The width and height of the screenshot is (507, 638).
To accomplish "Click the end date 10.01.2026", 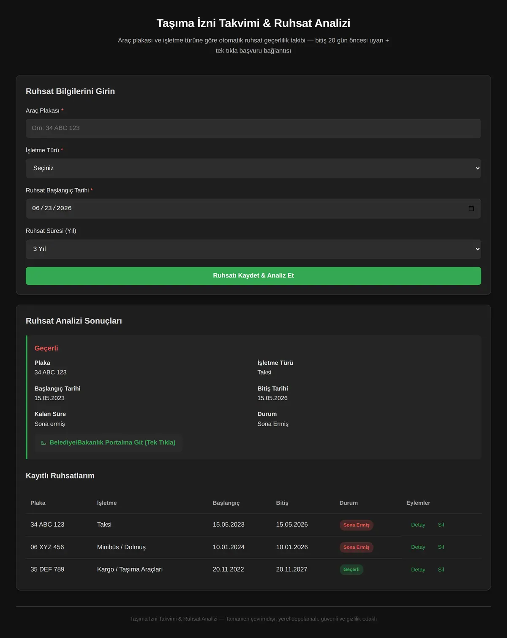I will click(x=292, y=547).
